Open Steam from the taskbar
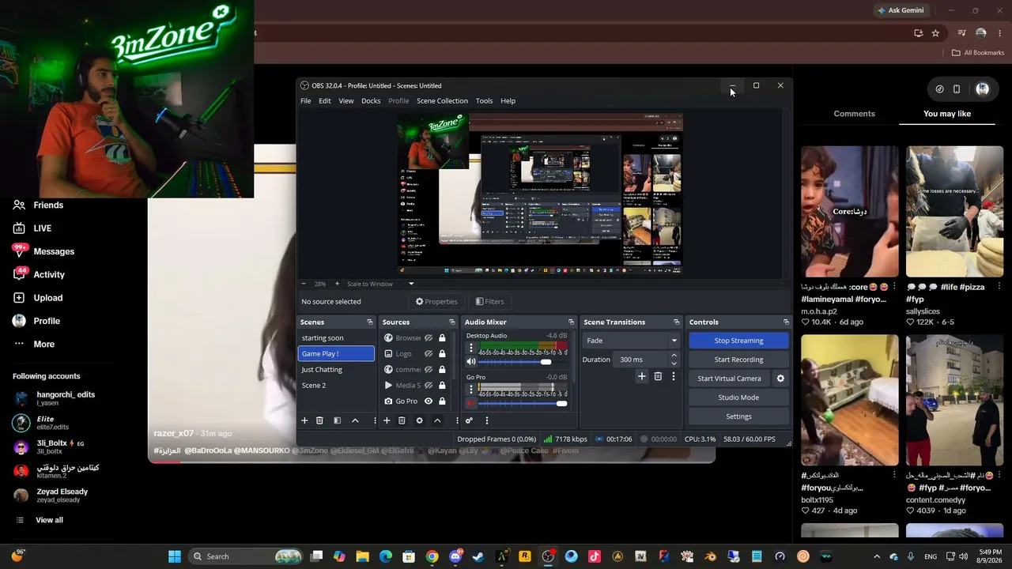This screenshot has height=569, width=1012. (x=478, y=556)
